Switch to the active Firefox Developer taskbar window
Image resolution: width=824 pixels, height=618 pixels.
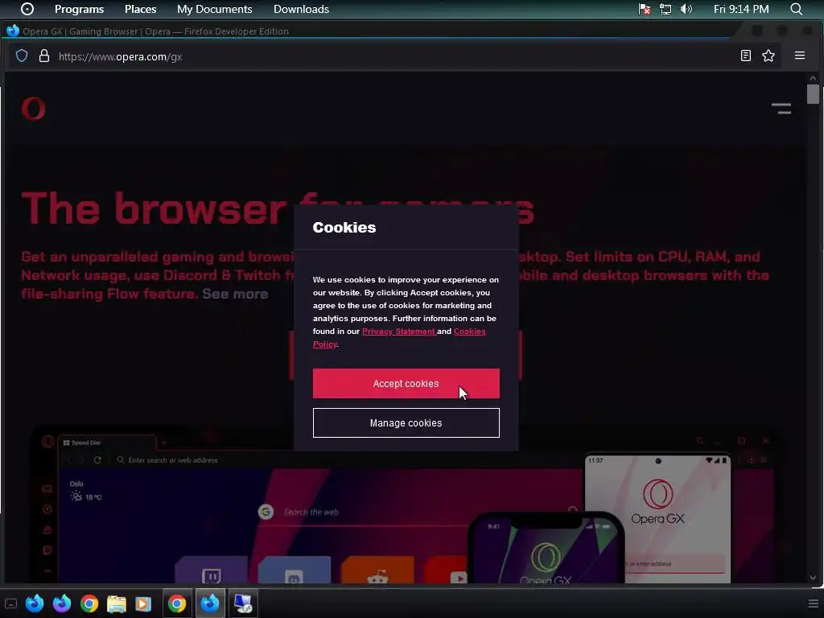(x=210, y=604)
